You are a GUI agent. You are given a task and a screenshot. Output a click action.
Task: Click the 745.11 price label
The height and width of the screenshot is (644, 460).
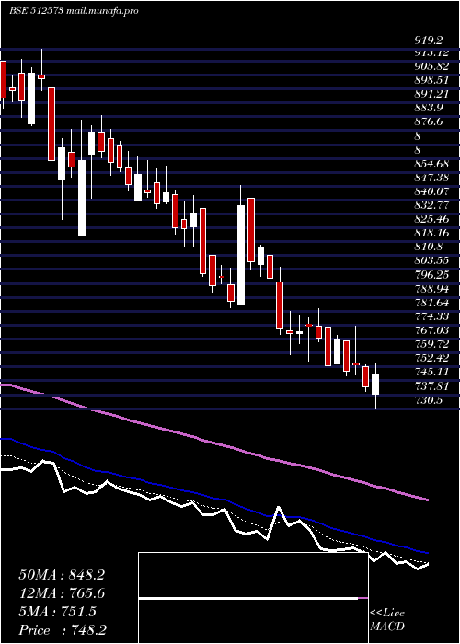[x=431, y=372]
